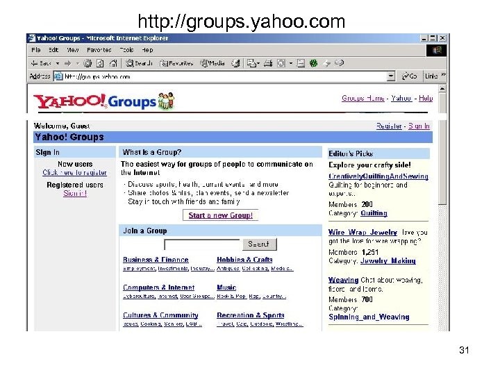Open the Weaving group link
Viewport: 500px width, 375px height.
pos(344,280)
